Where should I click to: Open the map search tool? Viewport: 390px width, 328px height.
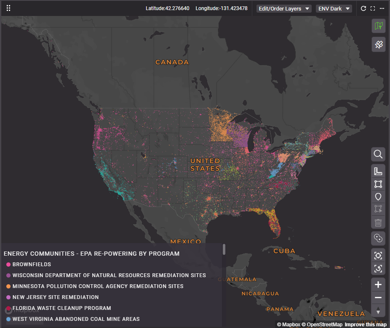coord(378,154)
